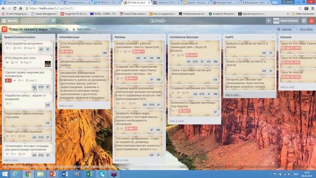Click VK member on first Petralex card
Viewport: 316px width, 178px height.
(152, 58)
